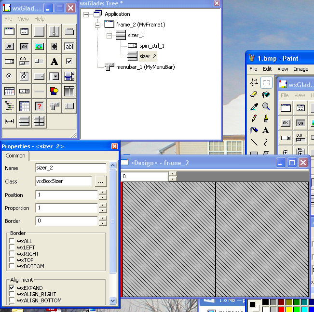Viewport: 314px width, 312px height.
Task: Select the grid sizer icon in palette
Action: (39, 121)
